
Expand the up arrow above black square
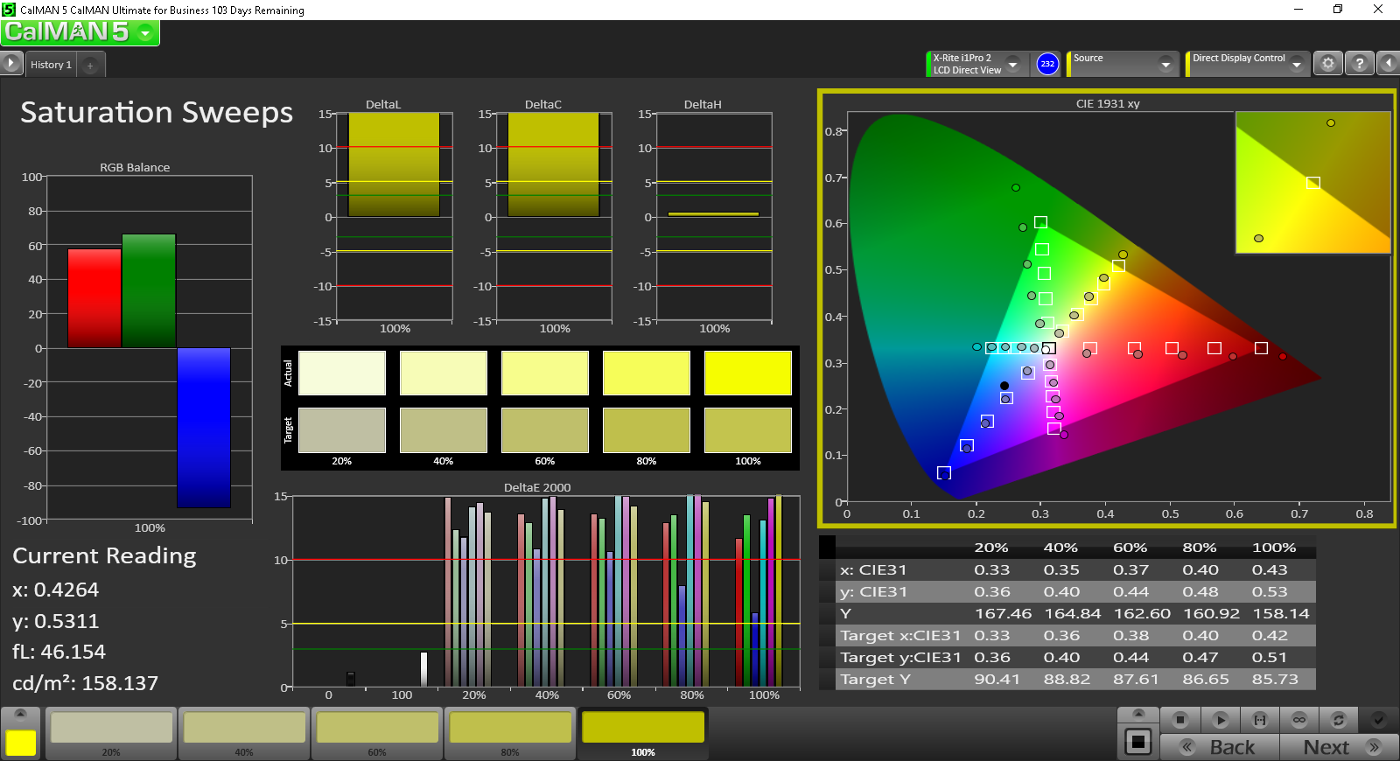[1138, 715]
